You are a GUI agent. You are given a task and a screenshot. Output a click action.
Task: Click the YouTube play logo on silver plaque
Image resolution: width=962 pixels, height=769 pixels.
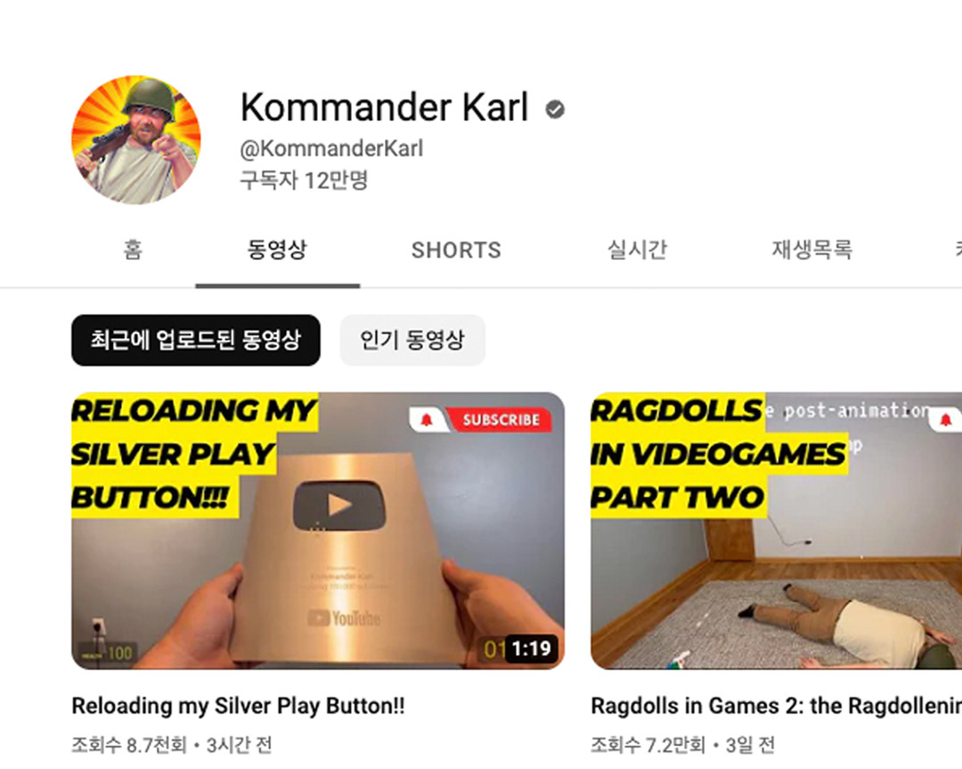[x=339, y=506]
